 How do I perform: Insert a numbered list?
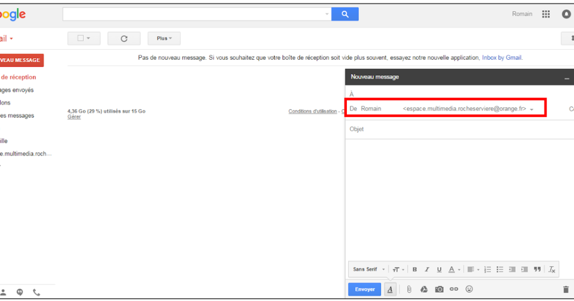tap(487, 270)
